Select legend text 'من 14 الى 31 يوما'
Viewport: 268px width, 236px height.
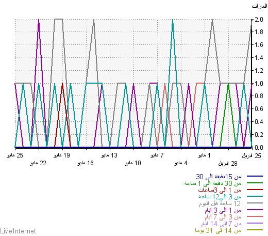218,230
